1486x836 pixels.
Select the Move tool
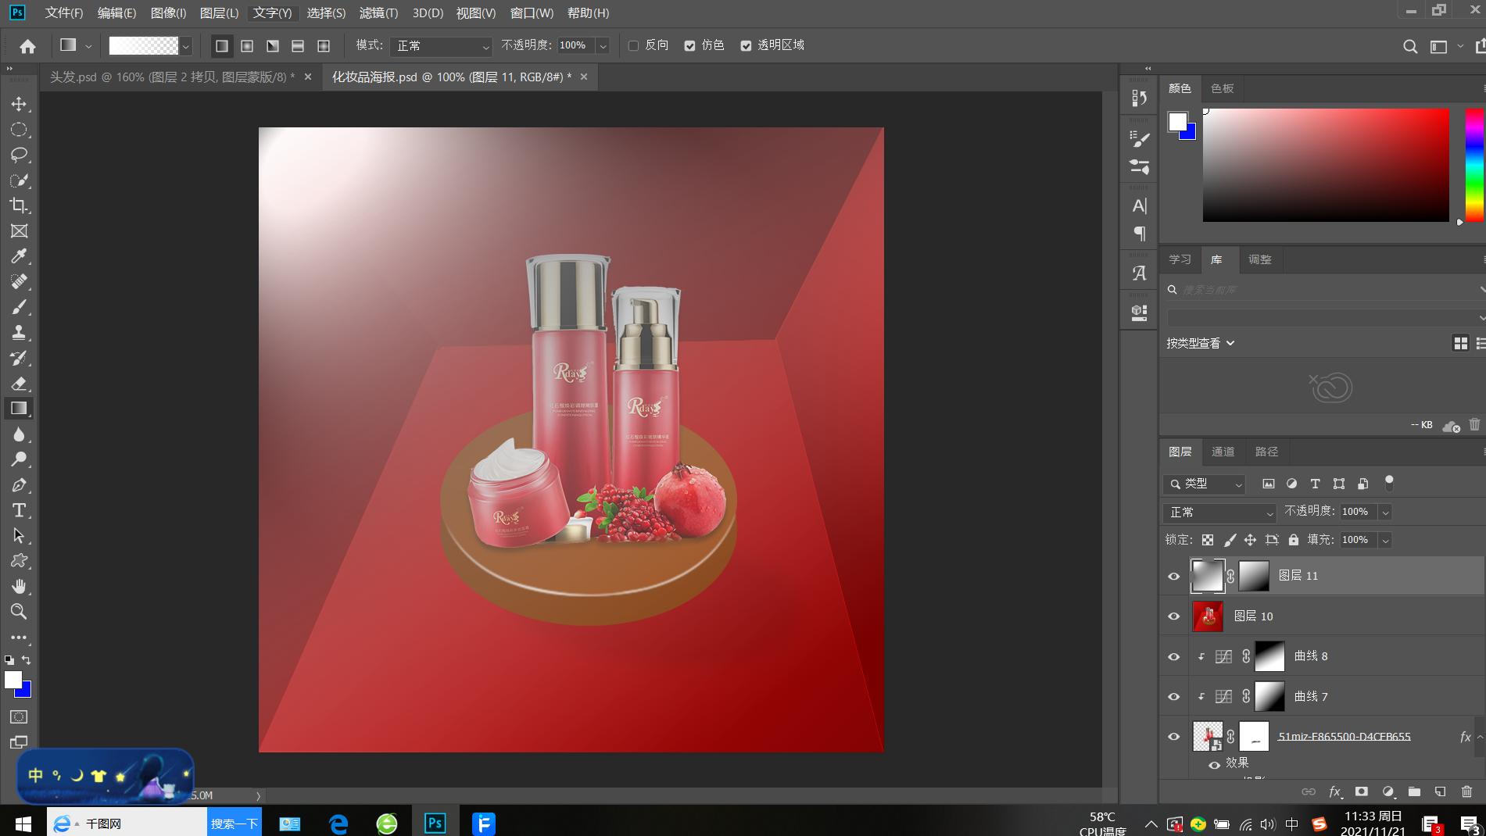[19, 104]
